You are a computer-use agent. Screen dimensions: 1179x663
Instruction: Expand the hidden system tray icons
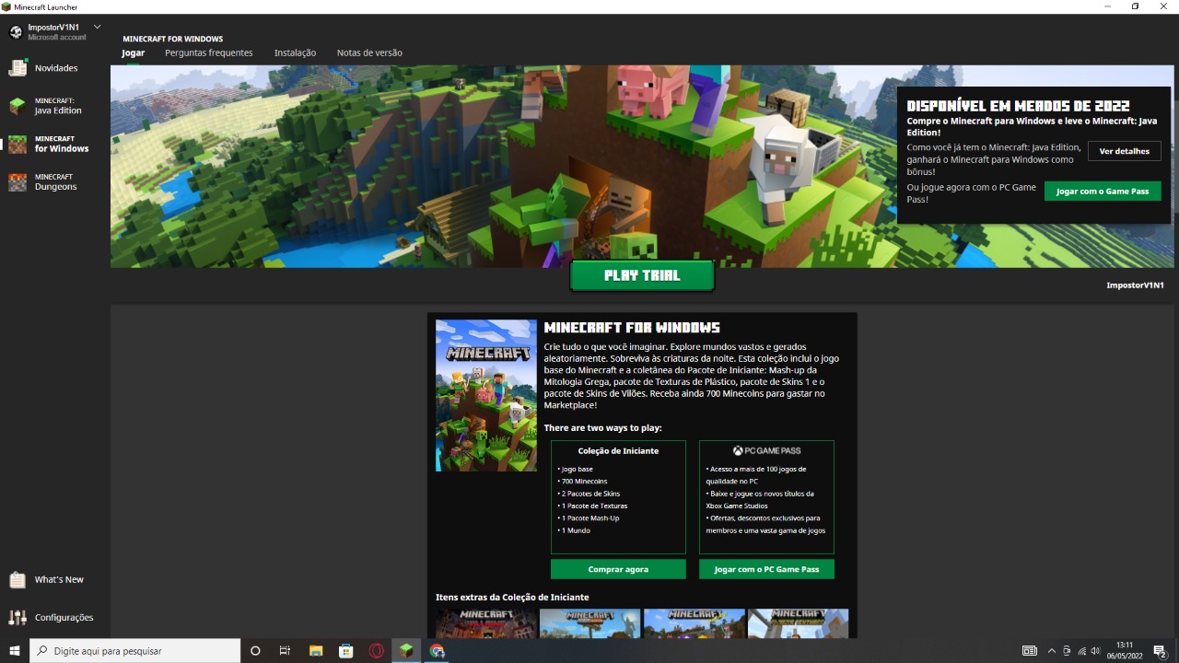(1052, 651)
